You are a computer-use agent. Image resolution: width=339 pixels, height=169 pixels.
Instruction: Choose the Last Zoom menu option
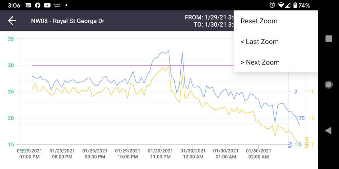point(260,42)
